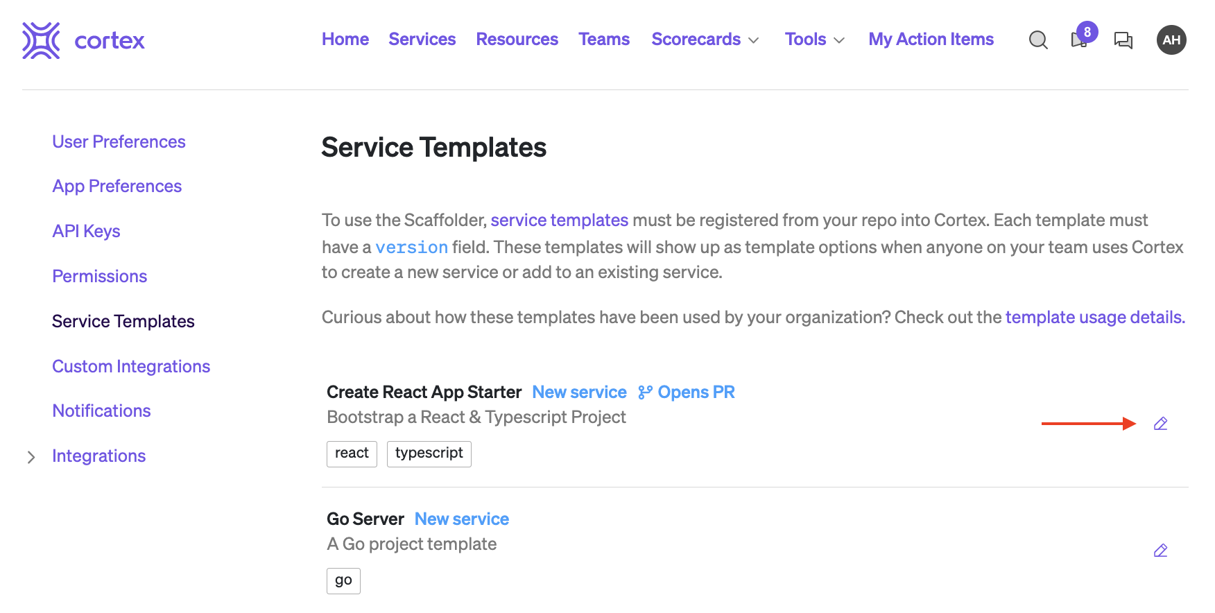Click the version code text
This screenshot has width=1215, height=613.
412,248
